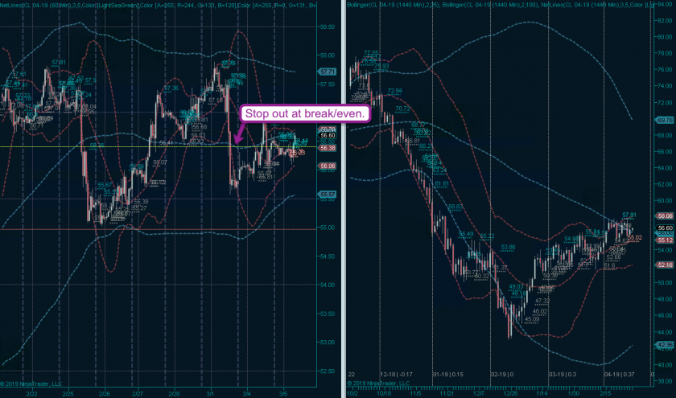The image size is (676, 398).
Task: Select the 55.00 price axis label on left chart
Action: pyautogui.click(x=328, y=228)
